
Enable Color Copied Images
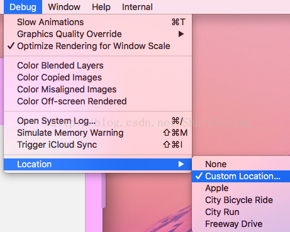tap(98, 77)
